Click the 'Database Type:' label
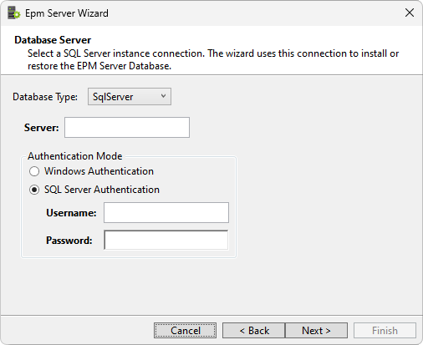Screen dimensions: 423x345 point(45,97)
